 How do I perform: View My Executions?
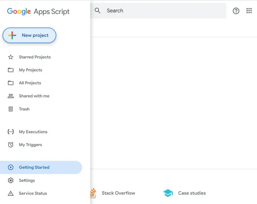(33, 132)
